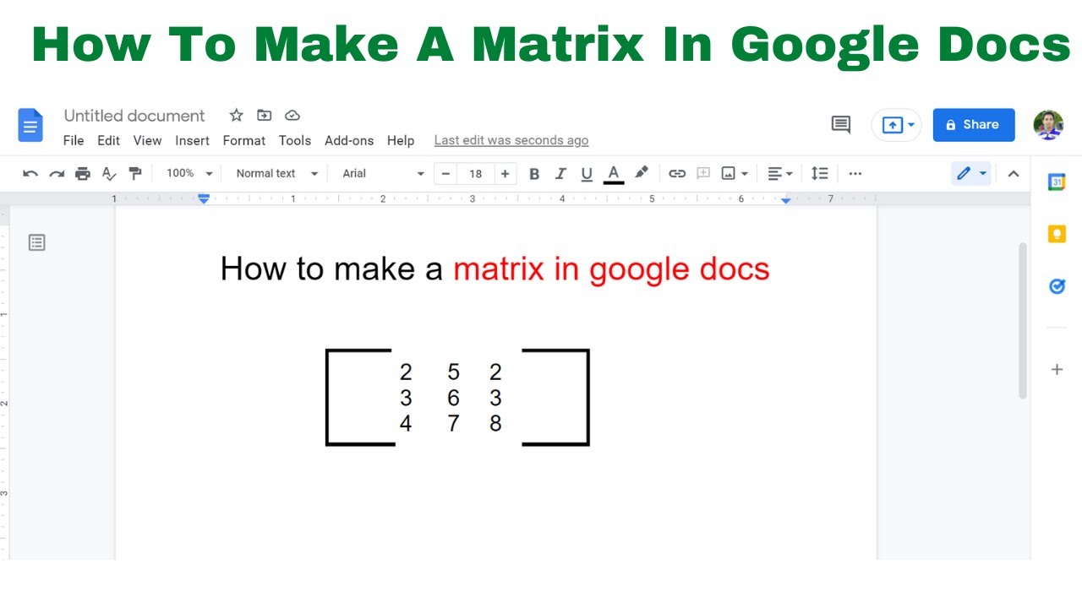Screen dimensions: 1082x608
Task: Toggle Underline formatting
Action: pos(587,174)
